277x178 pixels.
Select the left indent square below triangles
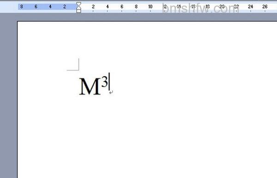78,11
